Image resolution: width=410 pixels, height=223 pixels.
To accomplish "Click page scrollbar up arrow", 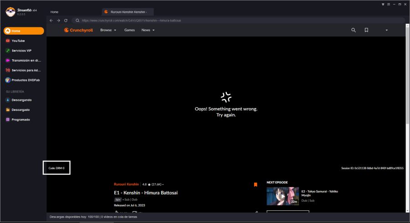I will [407, 26].
